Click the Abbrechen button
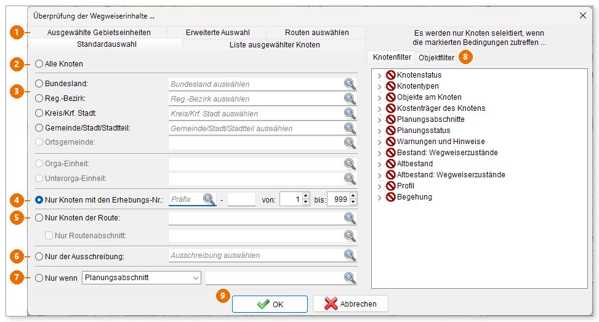599x322 pixels. tap(350, 304)
